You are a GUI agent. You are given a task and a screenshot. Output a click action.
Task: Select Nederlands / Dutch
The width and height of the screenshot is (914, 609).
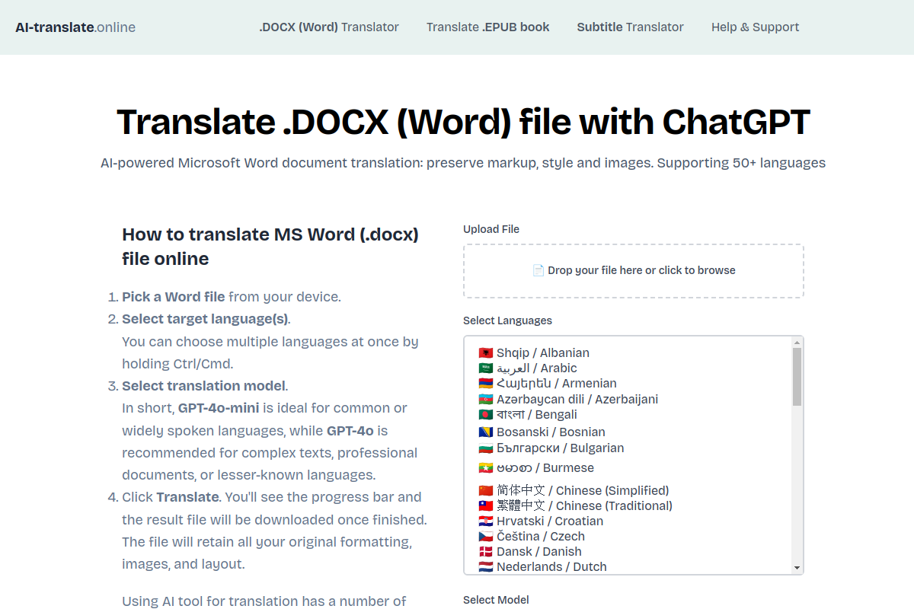pyautogui.click(x=628, y=566)
